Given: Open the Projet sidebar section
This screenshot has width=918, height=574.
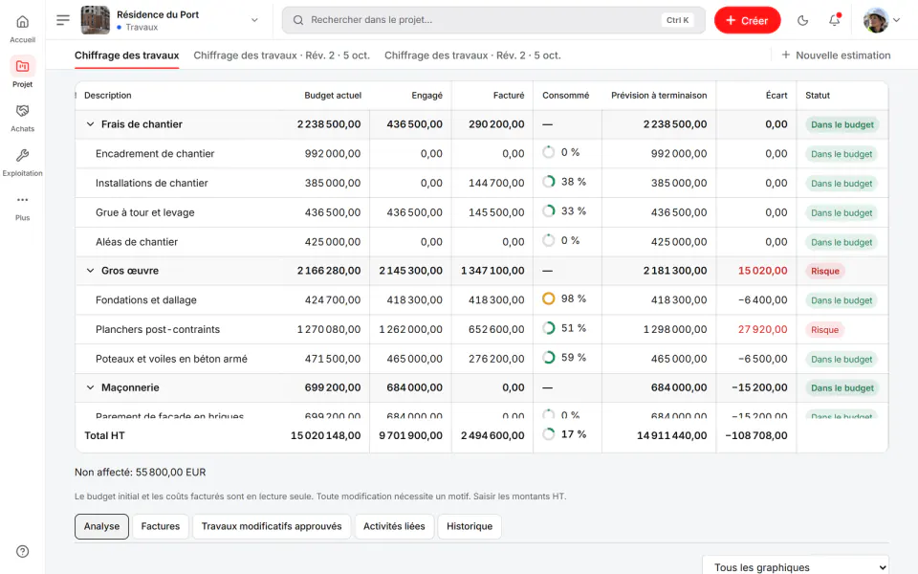Looking at the screenshot, I should tap(22, 73).
